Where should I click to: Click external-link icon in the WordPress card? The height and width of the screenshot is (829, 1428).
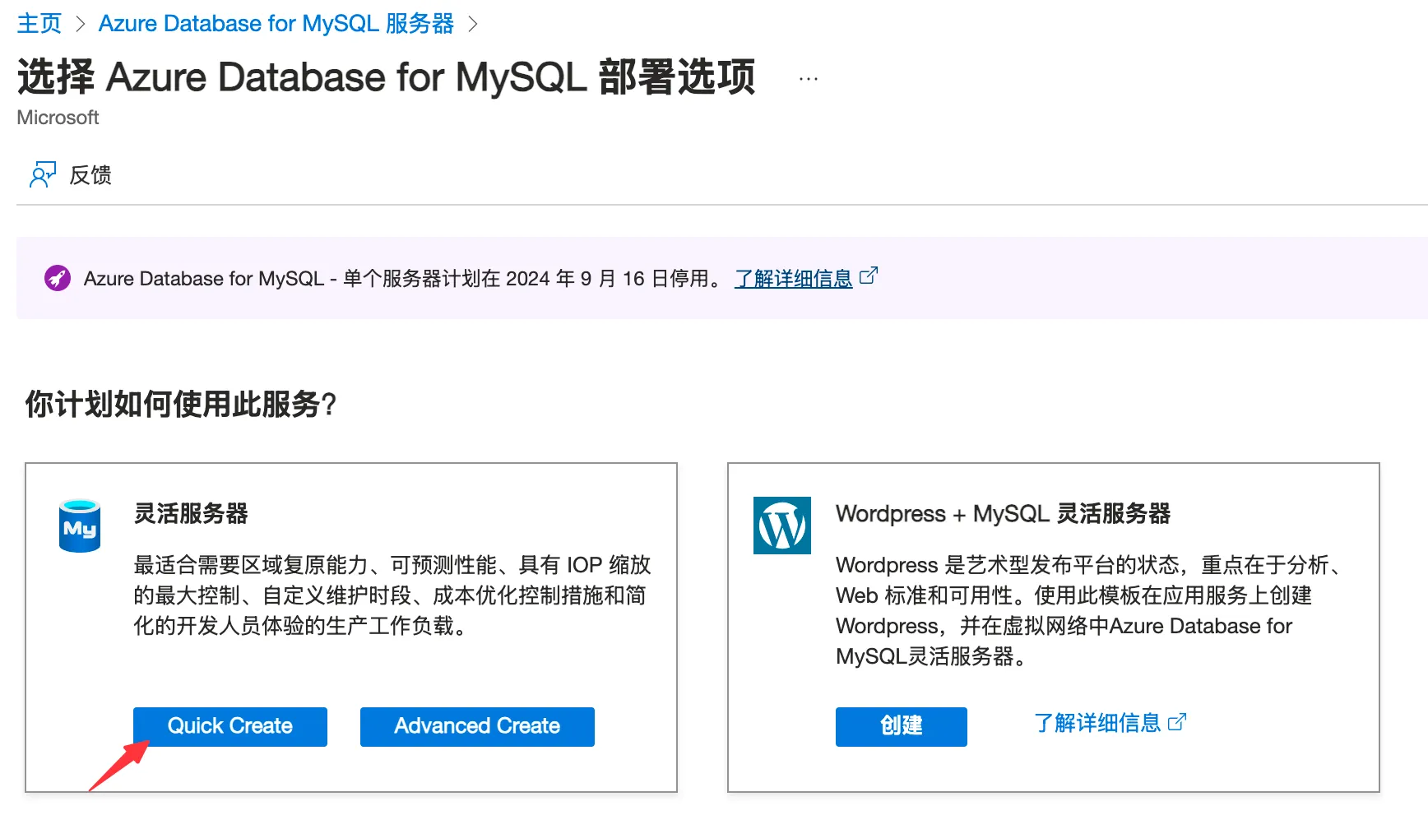tap(1177, 722)
